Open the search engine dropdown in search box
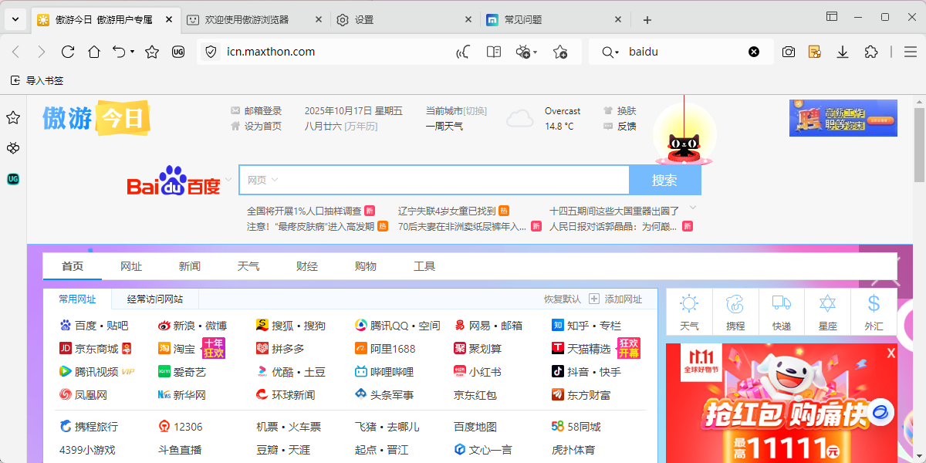The image size is (926, 463). pyautogui.click(x=610, y=52)
